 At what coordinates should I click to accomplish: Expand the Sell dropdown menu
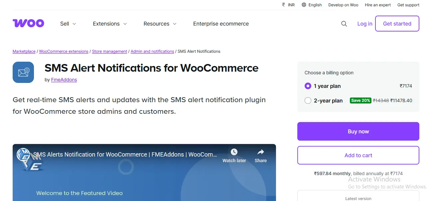(68, 24)
